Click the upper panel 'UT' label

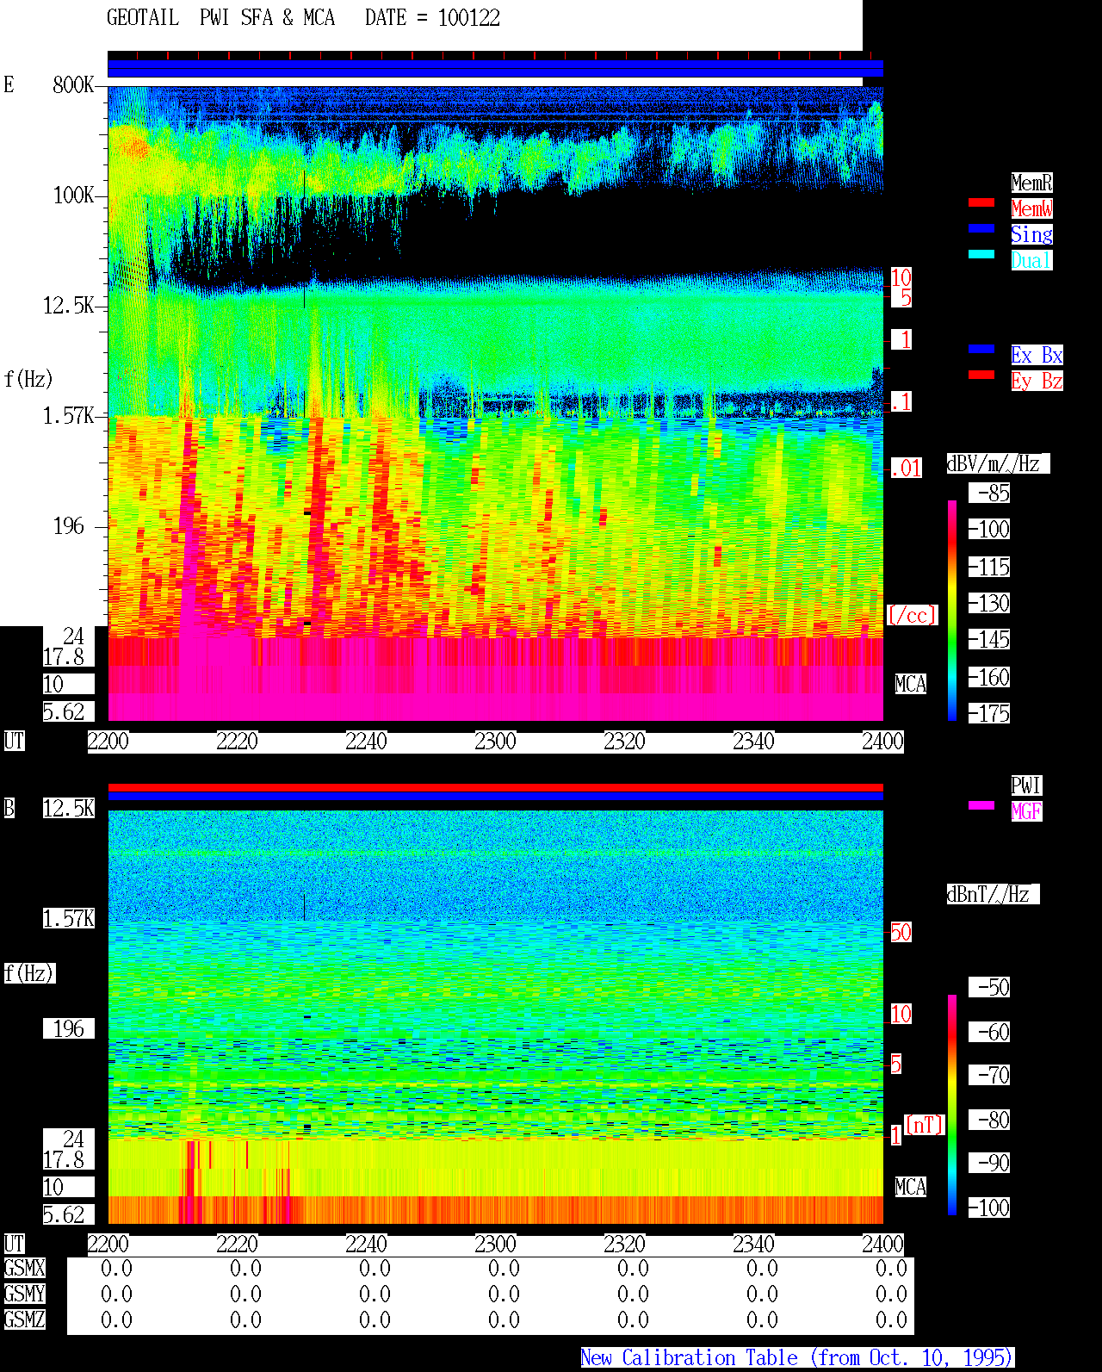[x=14, y=741]
